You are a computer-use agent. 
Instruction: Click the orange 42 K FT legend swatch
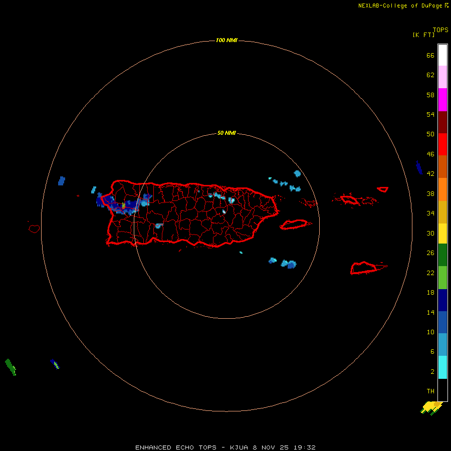442,189
